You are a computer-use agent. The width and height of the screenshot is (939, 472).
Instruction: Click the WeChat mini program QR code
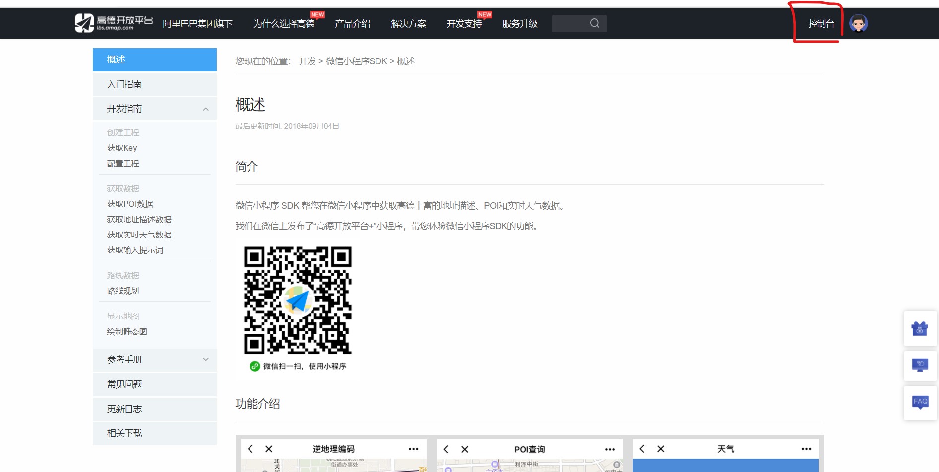click(x=298, y=300)
